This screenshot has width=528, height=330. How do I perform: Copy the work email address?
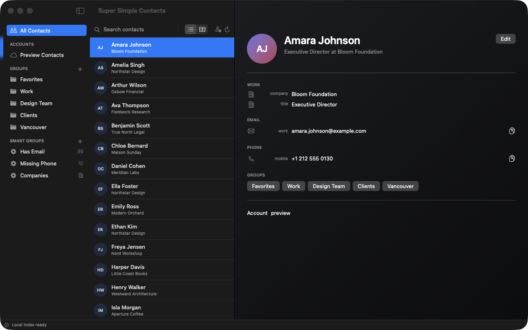(x=512, y=131)
